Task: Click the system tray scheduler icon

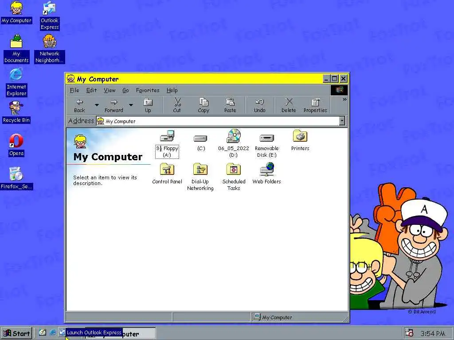Action: 409,333
